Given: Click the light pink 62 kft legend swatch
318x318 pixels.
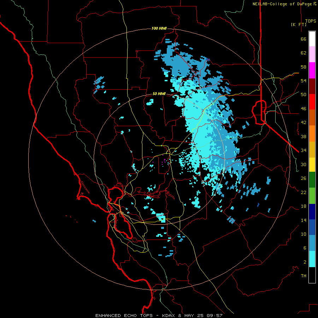Looking at the screenshot, I should click(312, 54).
